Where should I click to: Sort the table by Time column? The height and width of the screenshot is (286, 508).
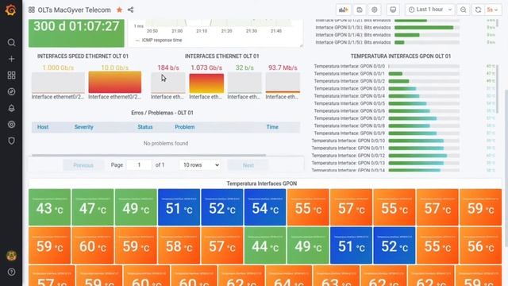tap(272, 127)
